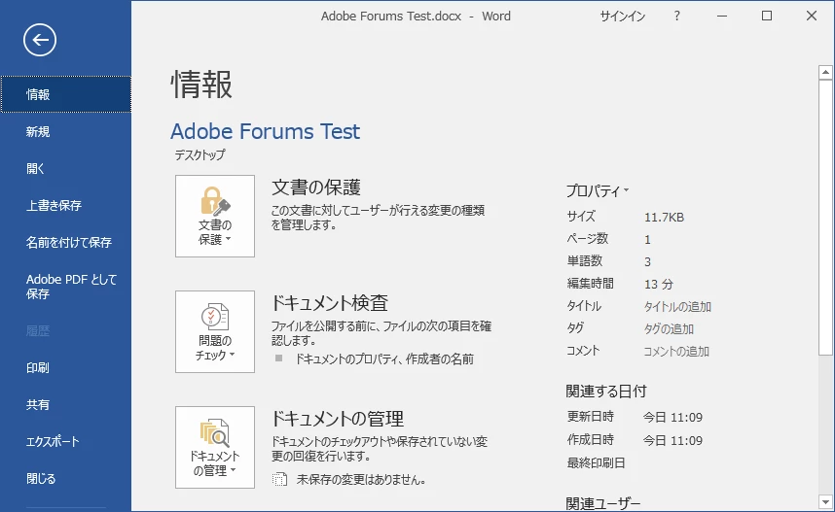Click the ドキュメント検査 heading
This screenshot has height=512, width=835.
pos(330,303)
